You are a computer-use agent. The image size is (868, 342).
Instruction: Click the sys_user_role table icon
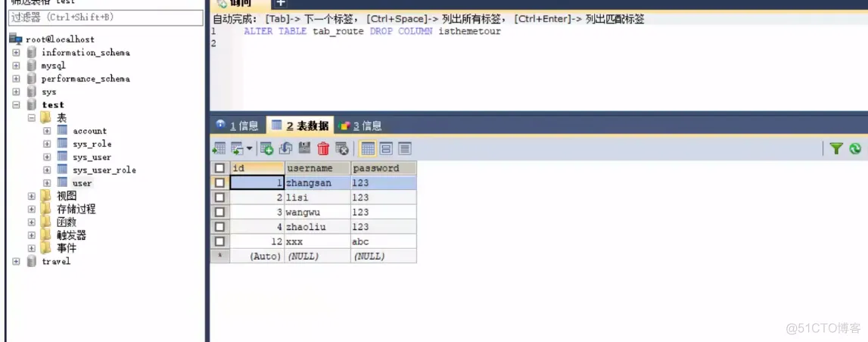(x=62, y=169)
